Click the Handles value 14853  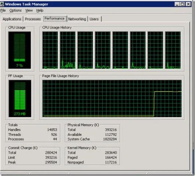click(52, 130)
